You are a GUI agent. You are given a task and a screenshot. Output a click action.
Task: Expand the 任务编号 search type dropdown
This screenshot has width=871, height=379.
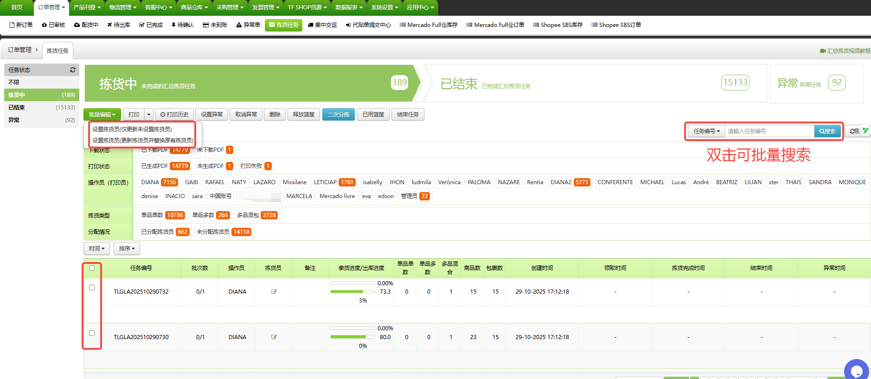(x=706, y=131)
